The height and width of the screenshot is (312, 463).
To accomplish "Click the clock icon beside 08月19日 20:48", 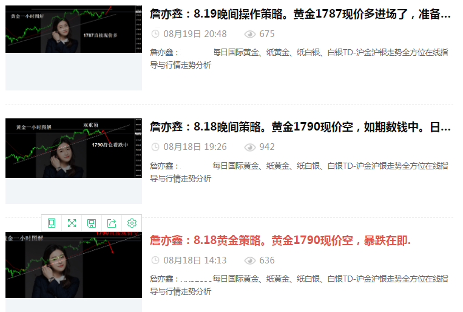I will click(155, 34).
